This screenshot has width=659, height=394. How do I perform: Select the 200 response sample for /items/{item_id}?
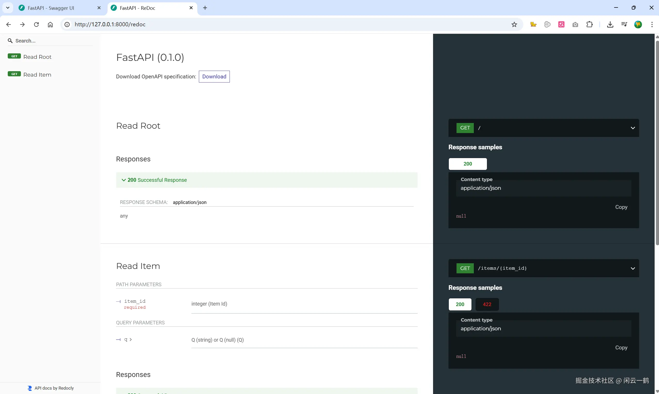460,304
